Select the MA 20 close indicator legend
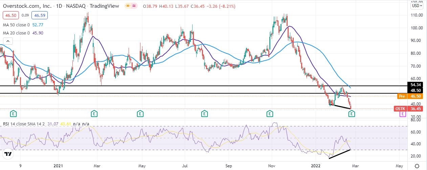This screenshot has height=170, width=427. point(17,33)
